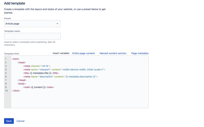Click the Template name label
Screen dimensions: 204x127
pos(12,31)
